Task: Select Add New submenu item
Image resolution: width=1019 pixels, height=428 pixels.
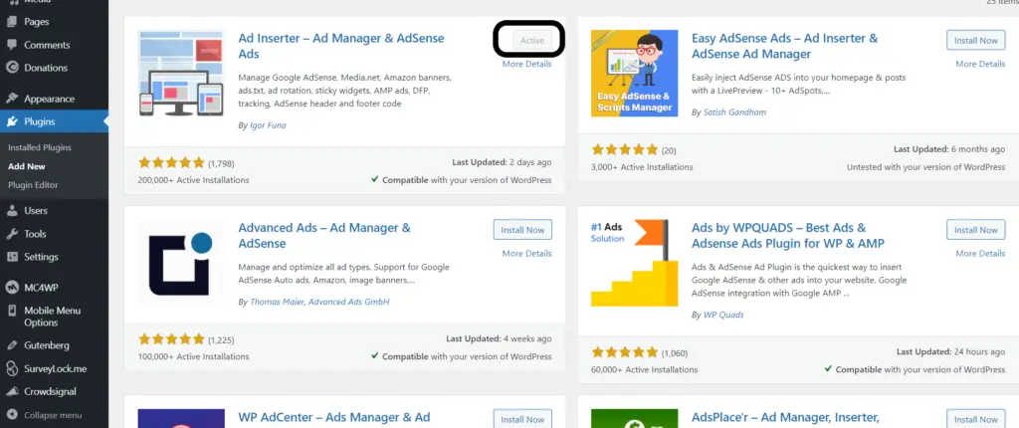Action: point(27,166)
